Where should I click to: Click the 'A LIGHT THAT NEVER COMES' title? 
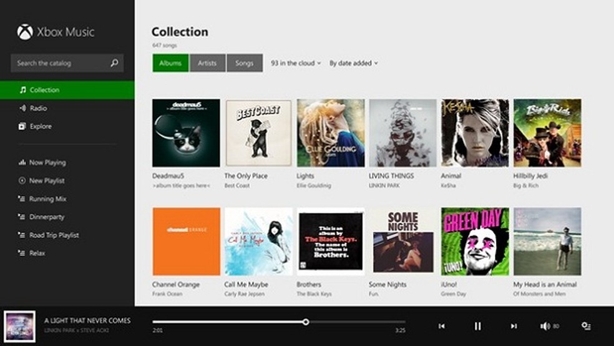87,320
